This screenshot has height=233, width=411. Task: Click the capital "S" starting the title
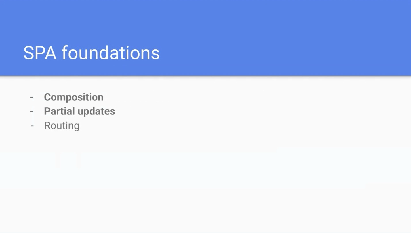click(28, 53)
